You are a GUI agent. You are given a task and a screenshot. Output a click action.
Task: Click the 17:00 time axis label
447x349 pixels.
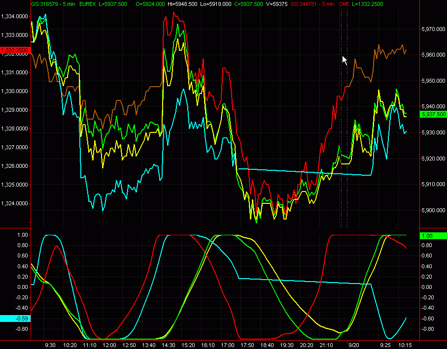pyautogui.click(x=228, y=345)
